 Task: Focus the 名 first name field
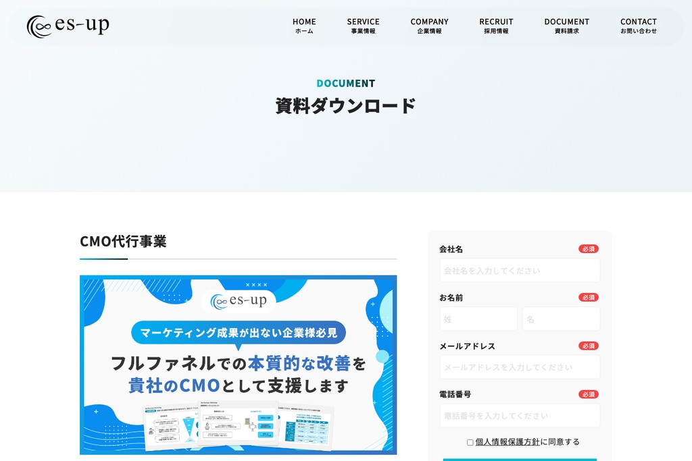click(561, 319)
